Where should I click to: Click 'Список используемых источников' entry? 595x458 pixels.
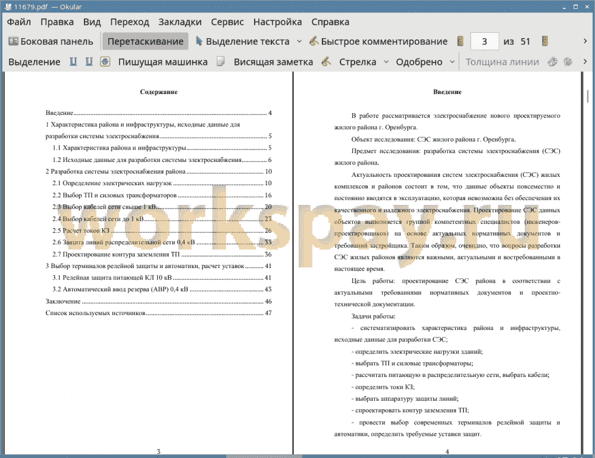(x=159, y=313)
